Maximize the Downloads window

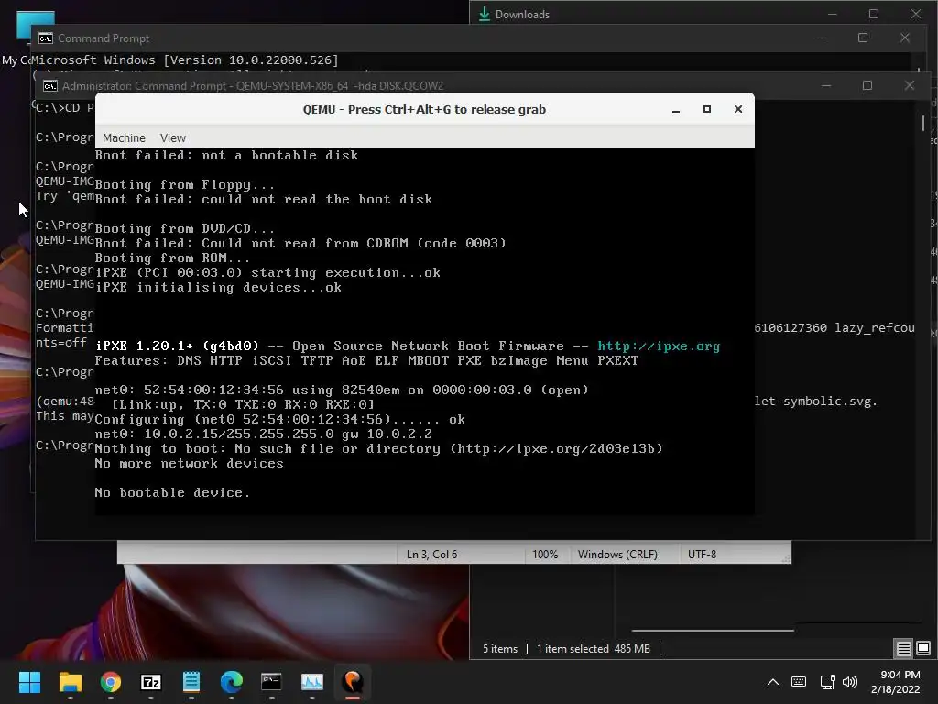click(874, 14)
